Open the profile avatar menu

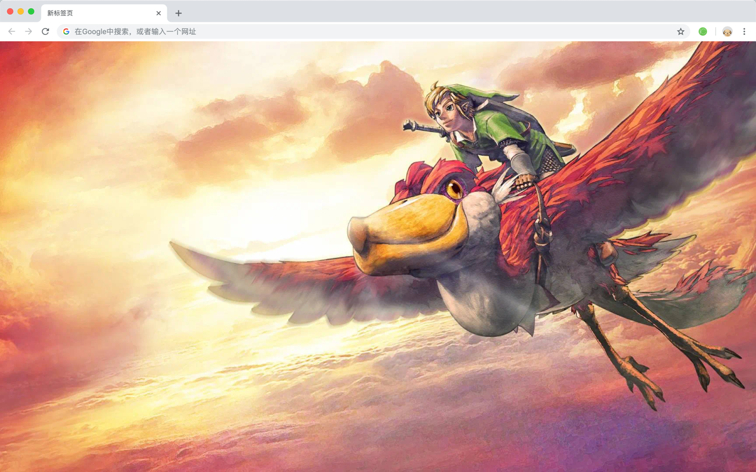click(x=727, y=31)
